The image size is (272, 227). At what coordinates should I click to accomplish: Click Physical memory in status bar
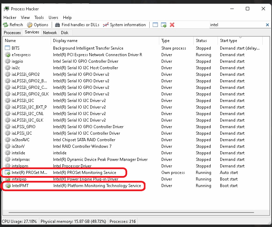(73, 221)
